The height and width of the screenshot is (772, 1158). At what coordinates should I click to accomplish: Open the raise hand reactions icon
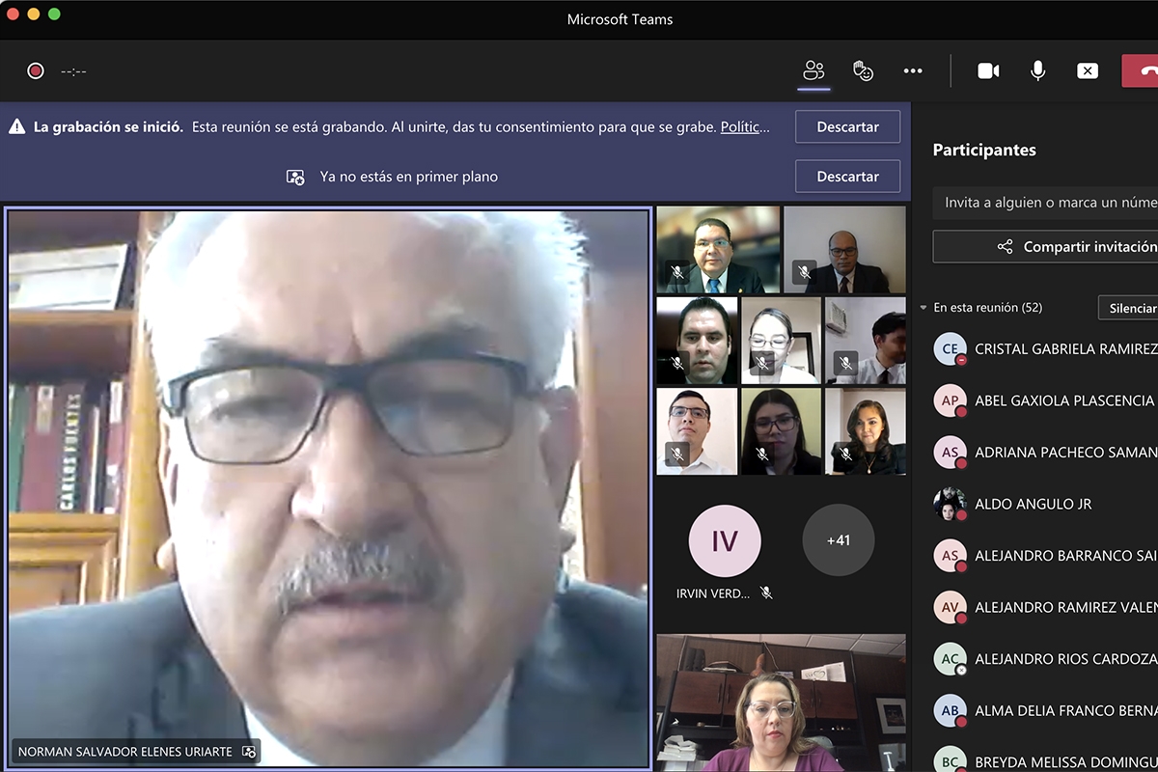pos(863,70)
